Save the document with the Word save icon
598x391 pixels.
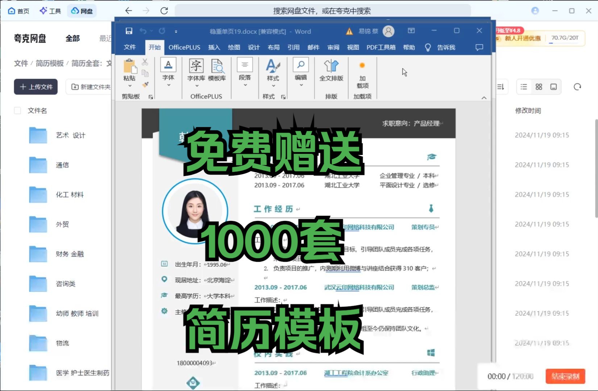pos(129,31)
